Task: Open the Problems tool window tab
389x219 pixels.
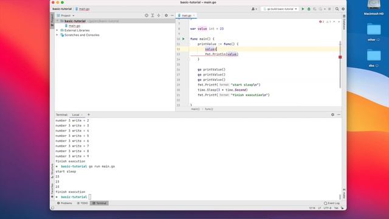Action: tap(65, 203)
